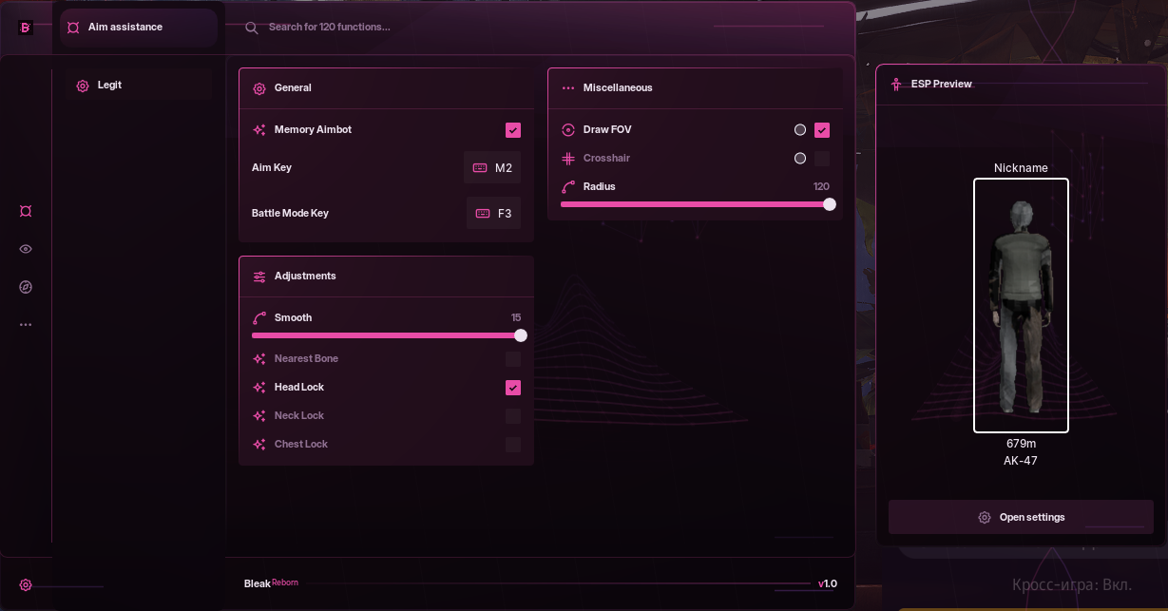Open the aim assistance sidebar icon
Screen dimensions: 1168x611
(26, 211)
